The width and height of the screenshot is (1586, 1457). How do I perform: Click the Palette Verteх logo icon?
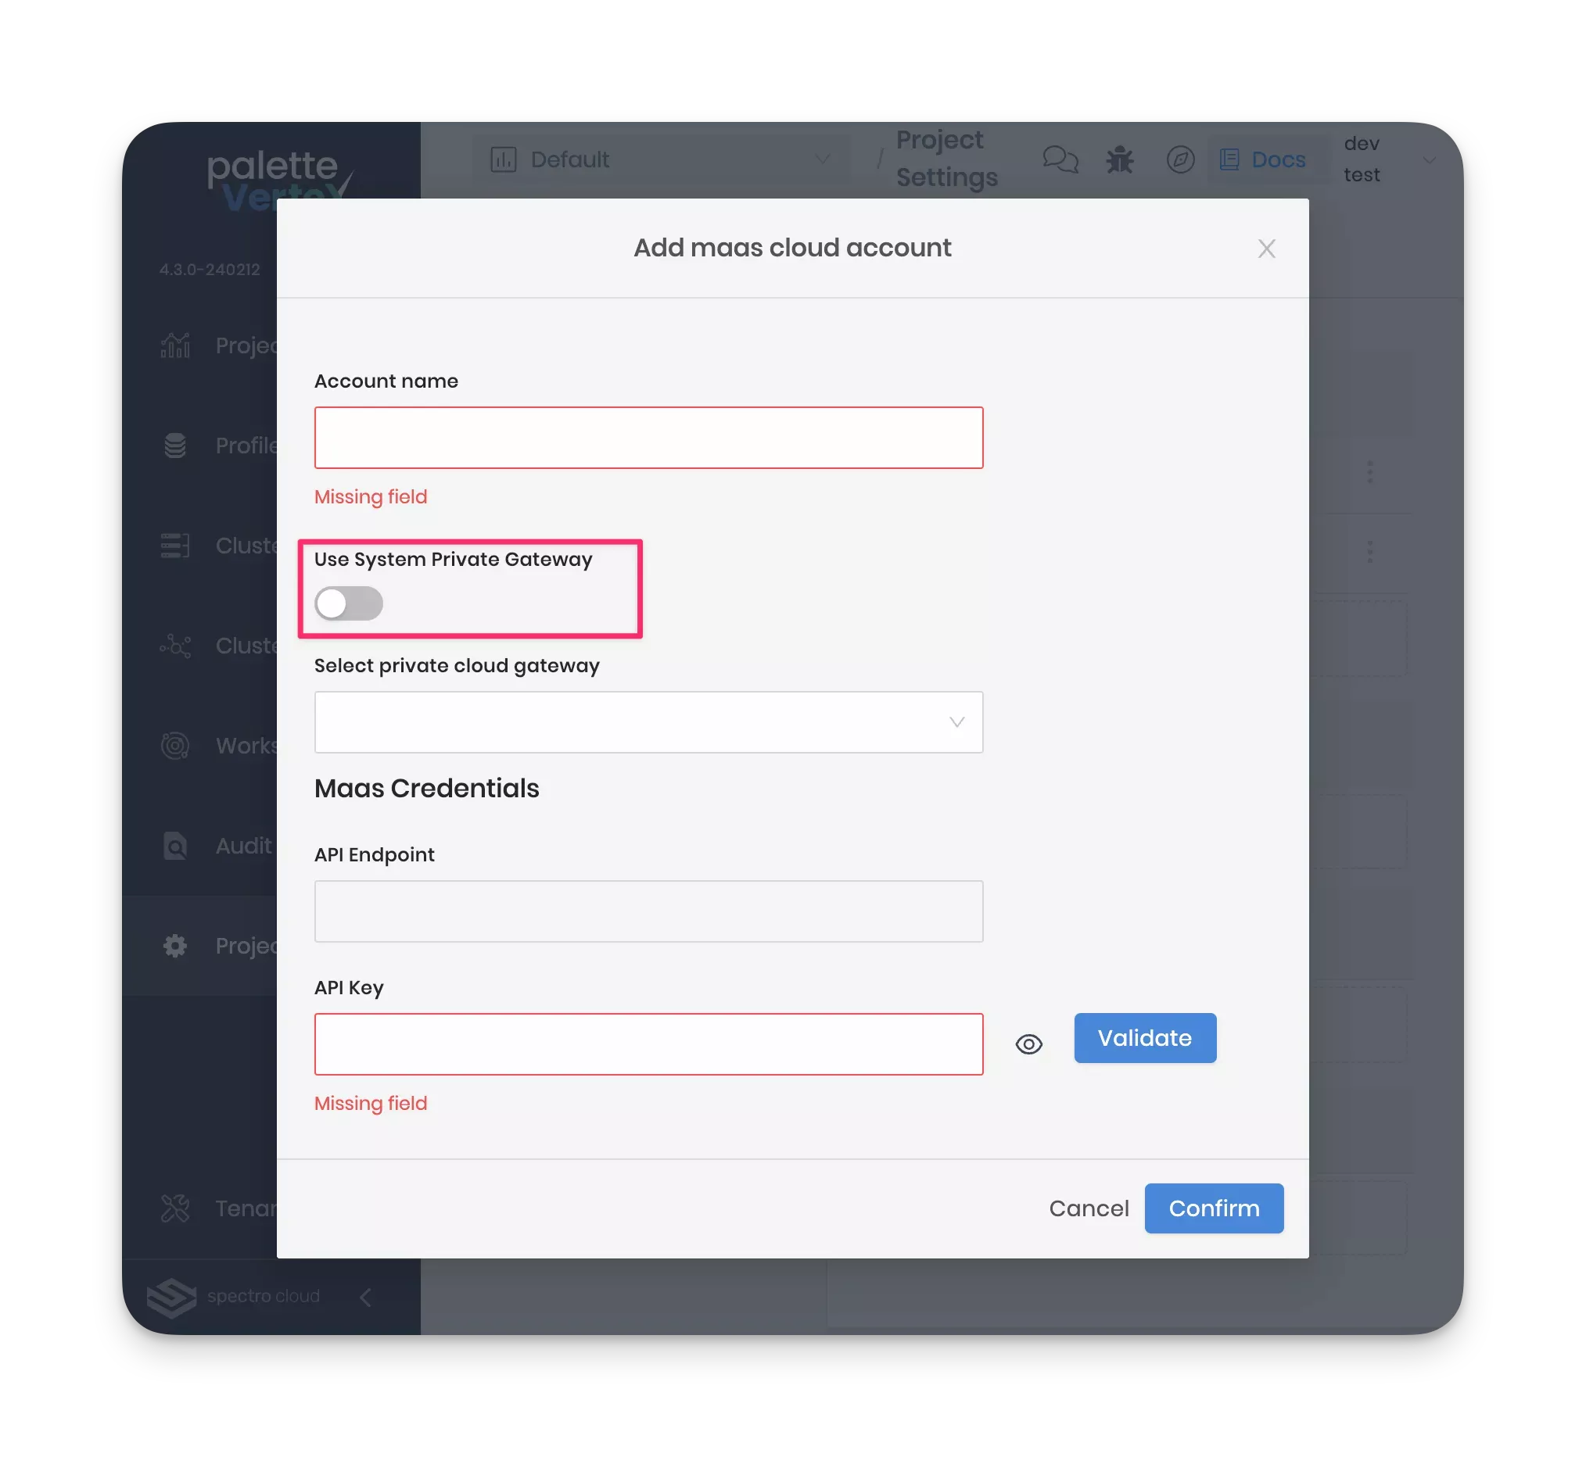(x=279, y=181)
